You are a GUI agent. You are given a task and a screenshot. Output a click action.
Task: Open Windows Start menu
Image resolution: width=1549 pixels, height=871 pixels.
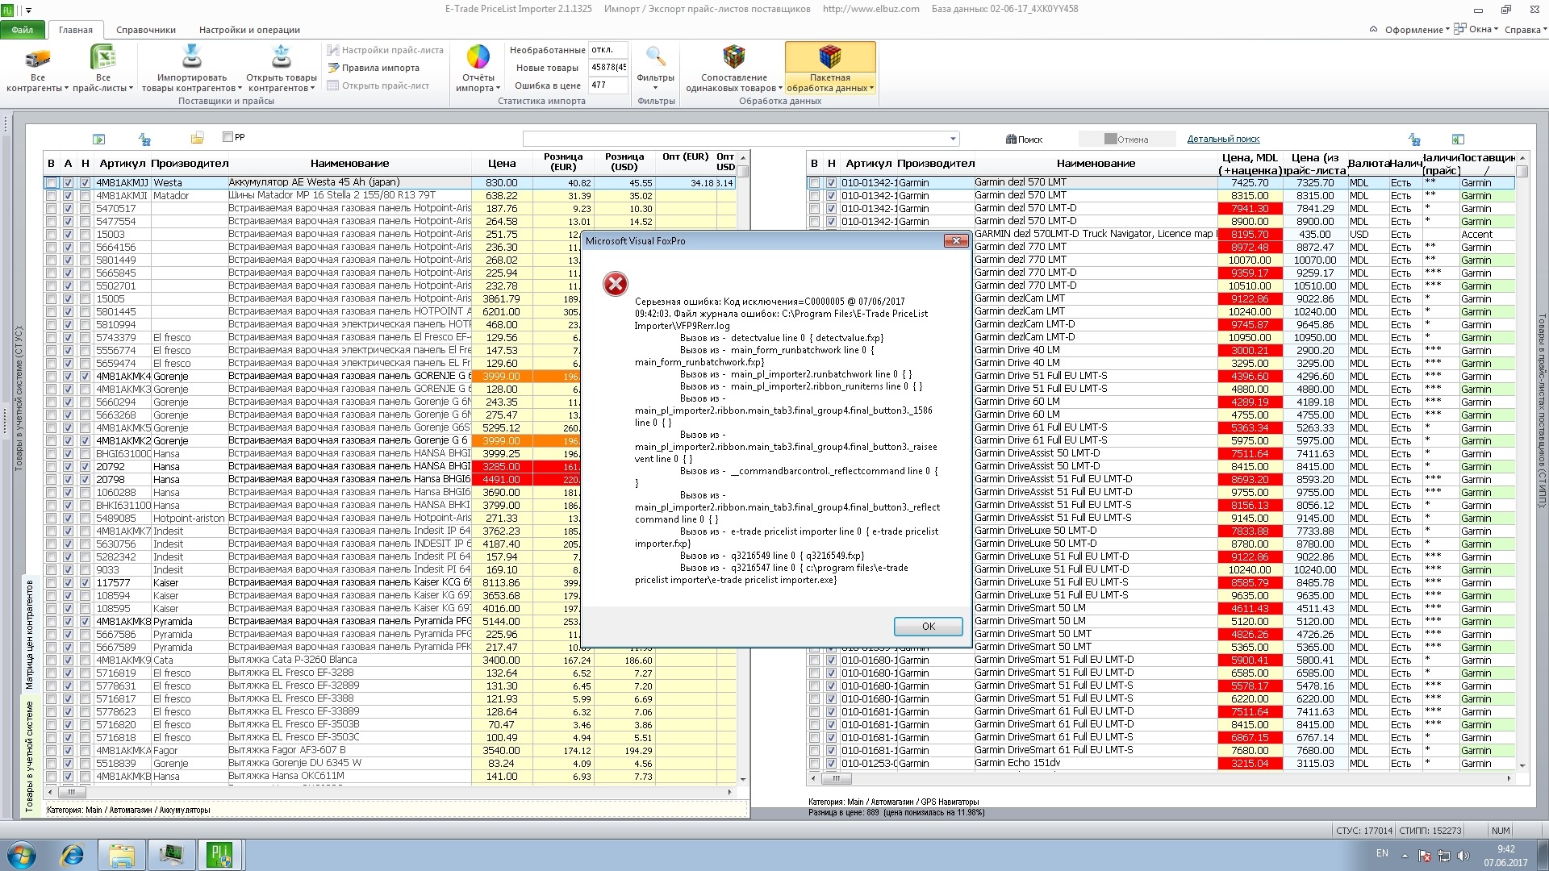coord(22,854)
